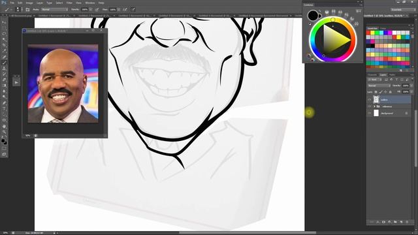Viewport: 418px width, 235px height.
Task: Select the Pen tool
Action: [4, 103]
